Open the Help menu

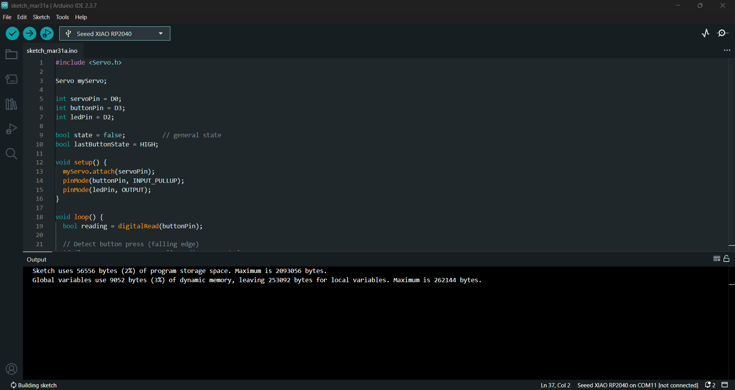click(x=81, y=17)
